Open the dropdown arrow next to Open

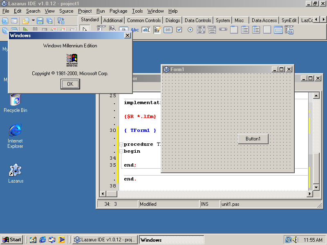click(x=33, y=21)
